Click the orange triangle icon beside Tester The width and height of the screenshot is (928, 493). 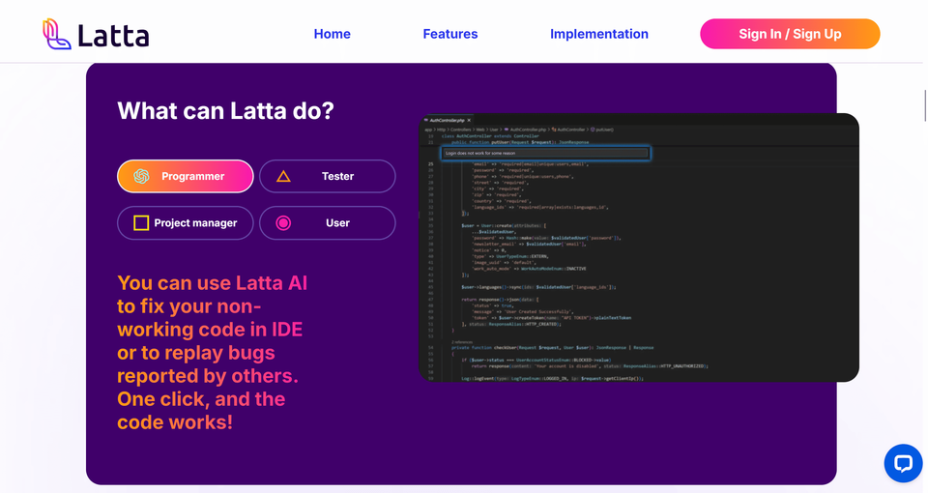coord(283,176)
